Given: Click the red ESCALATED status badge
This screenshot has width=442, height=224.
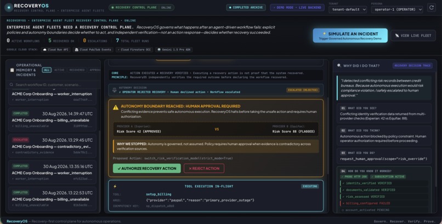Looking at the screenshot, I should 20,140.
